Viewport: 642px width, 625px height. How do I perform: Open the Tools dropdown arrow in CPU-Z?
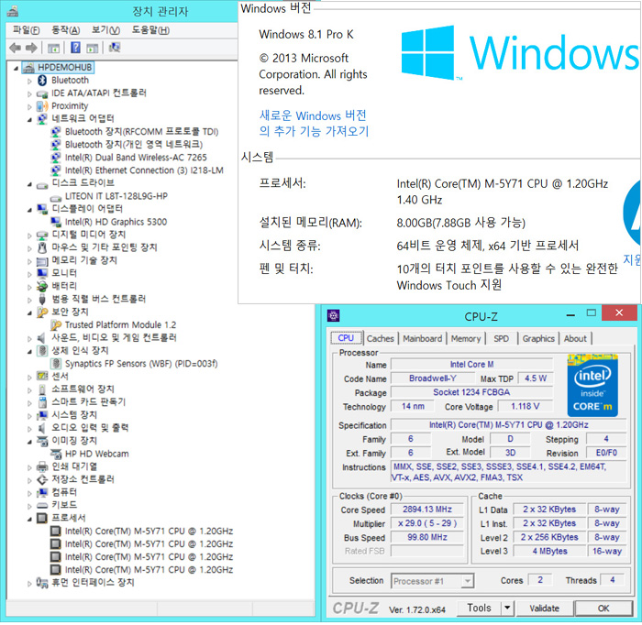507,609
